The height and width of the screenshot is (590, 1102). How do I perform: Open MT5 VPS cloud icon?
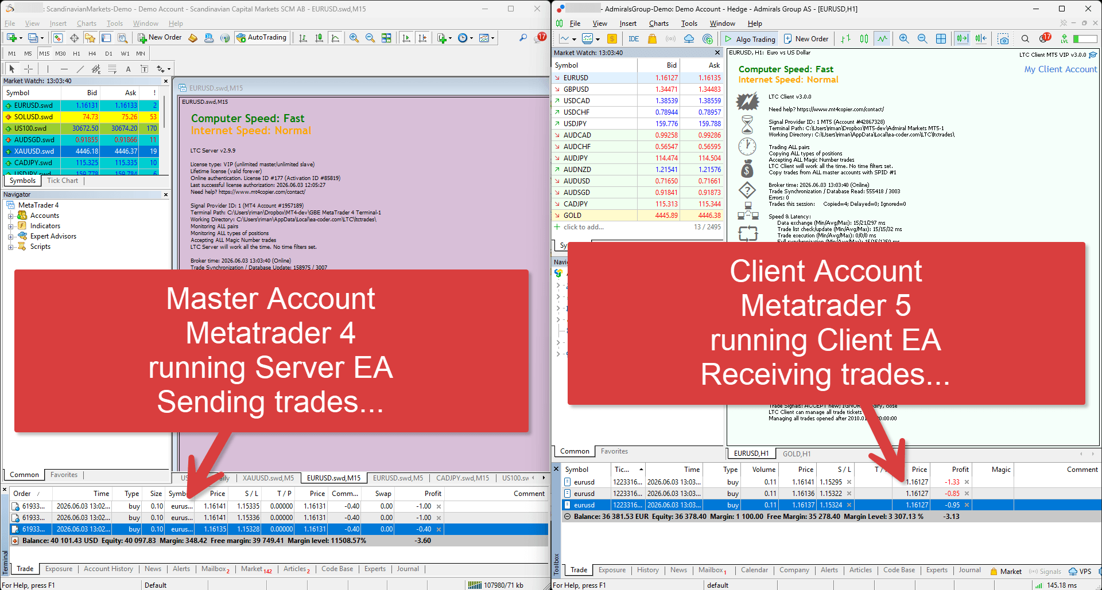coord(689,39)
